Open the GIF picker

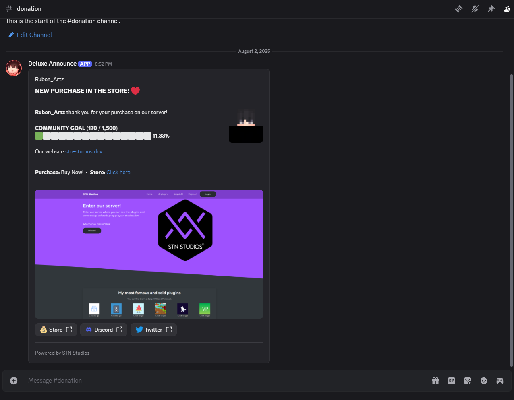(452, 381)
